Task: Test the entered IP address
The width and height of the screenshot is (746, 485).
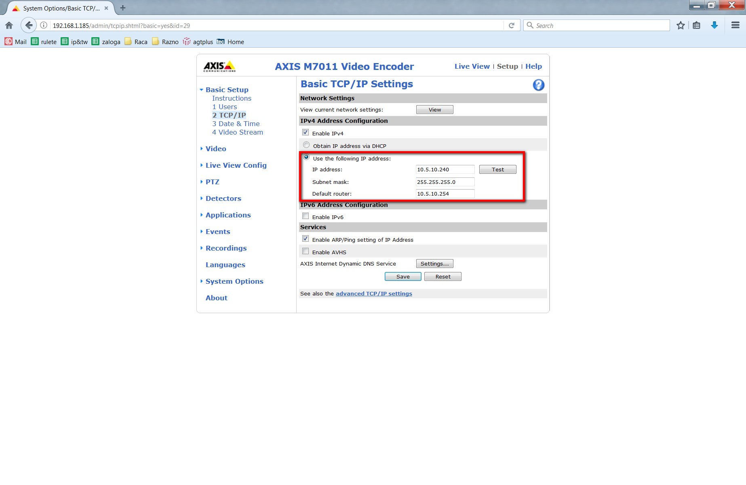Action: [498, 169]
